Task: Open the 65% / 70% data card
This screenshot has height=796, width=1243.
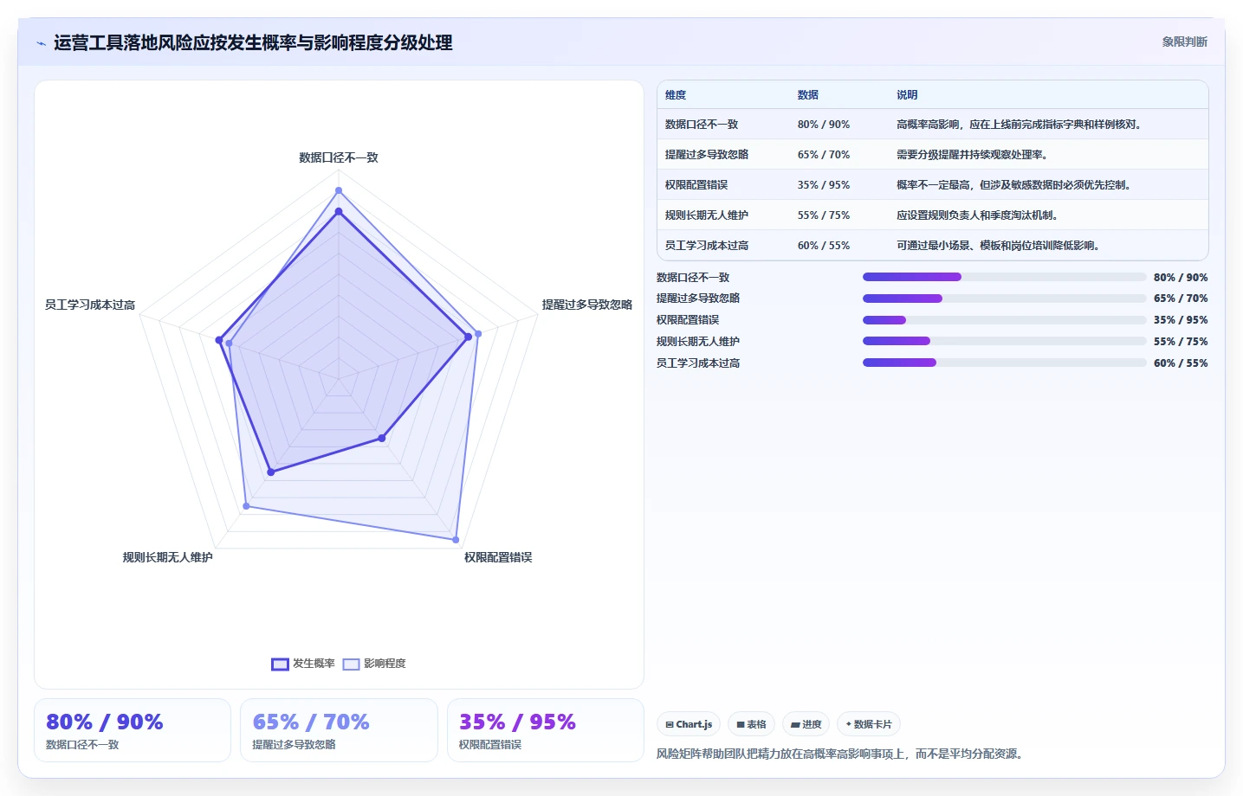Action: pyautogui.click(x=339, y=730)
